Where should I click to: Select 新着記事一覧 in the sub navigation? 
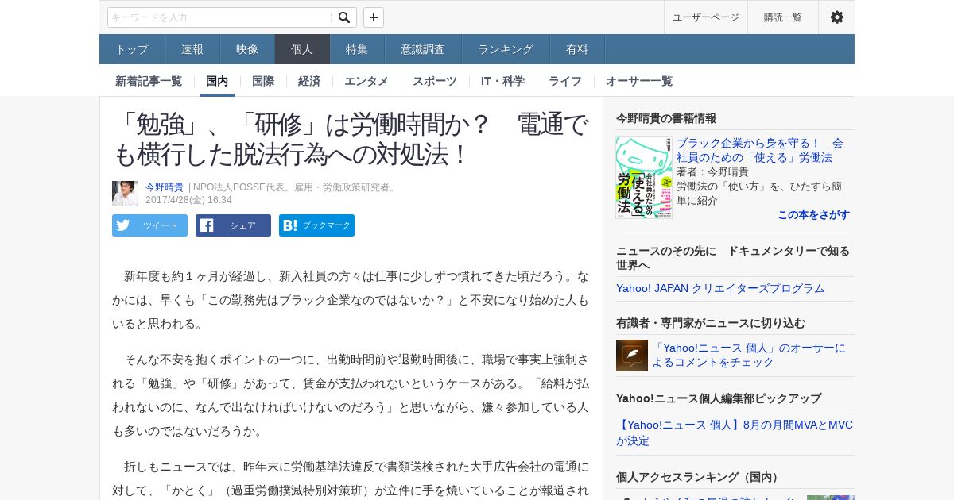149,81
